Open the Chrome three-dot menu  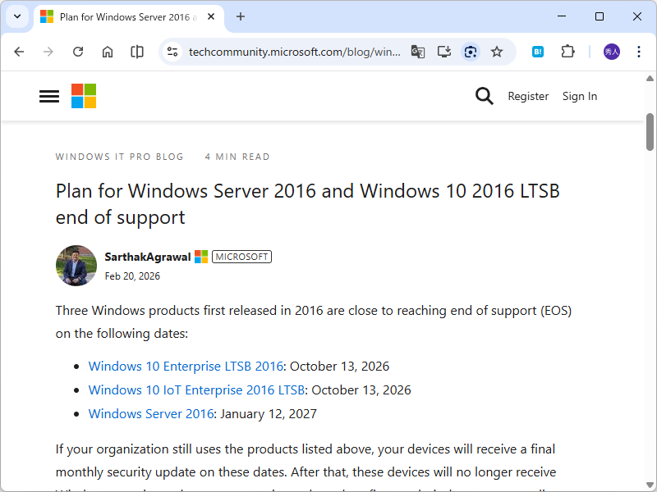point(639,52)
